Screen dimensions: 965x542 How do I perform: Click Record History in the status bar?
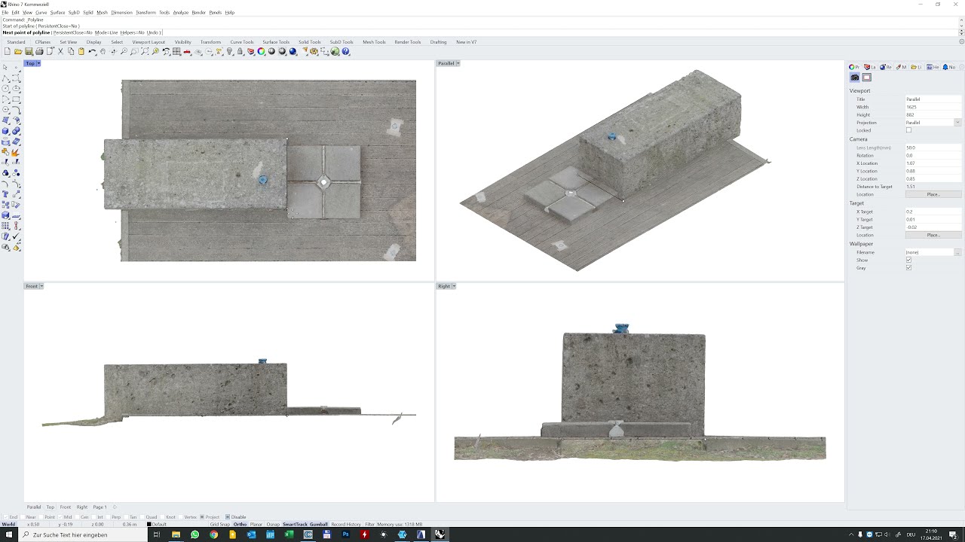346,525
